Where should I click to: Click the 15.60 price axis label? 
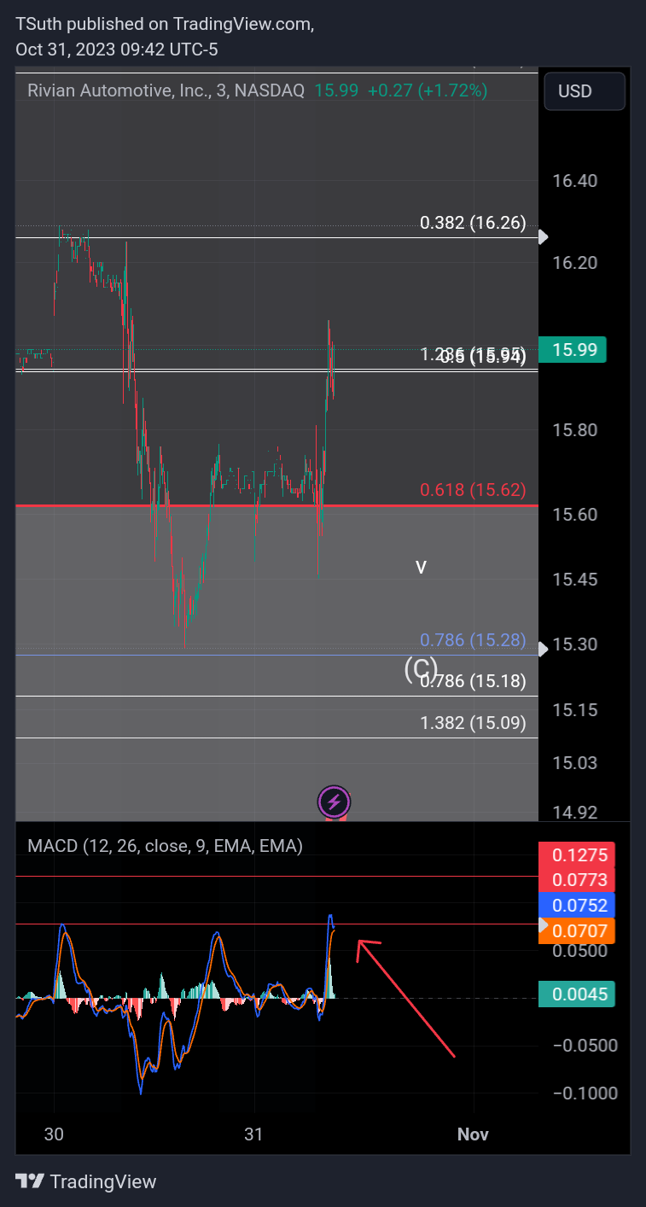click(x=574, y=515)
